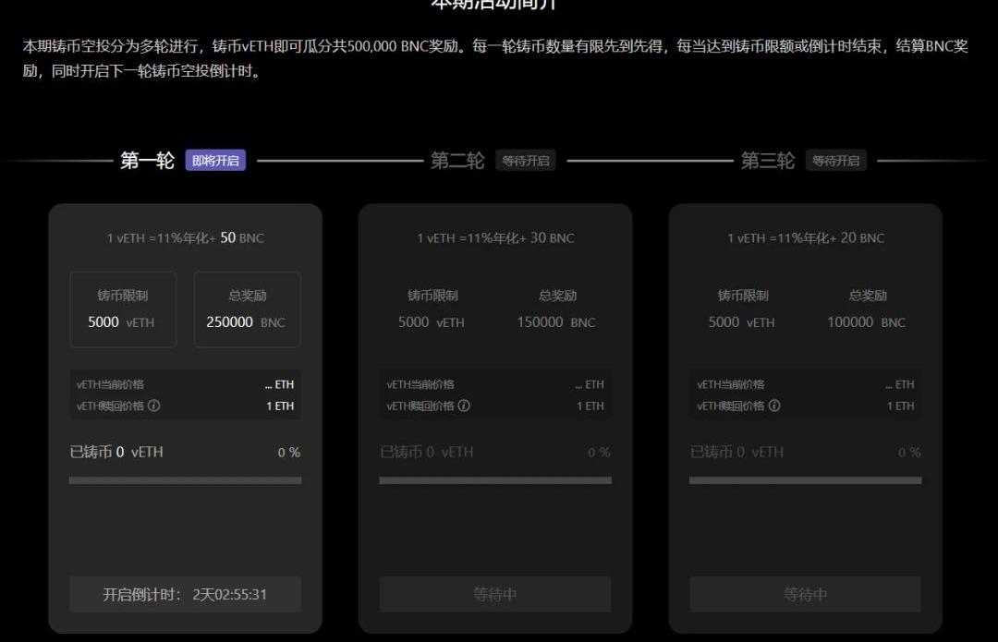Screen dimensions: 998x642
Task: Click the 开启倒计时 countdown button
Action: (x=185, y=594)
